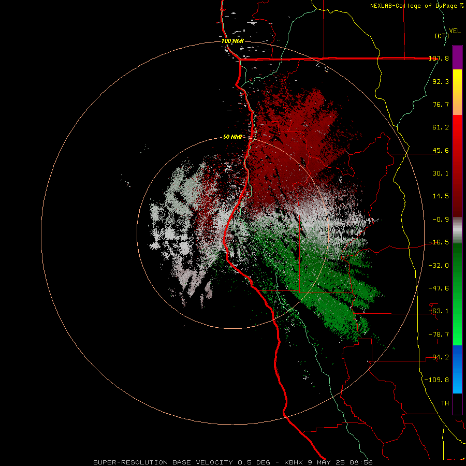Viewport: 466px width, 466px height.
Task: Click the 14.5 scale value
Action: coord(441,196)
